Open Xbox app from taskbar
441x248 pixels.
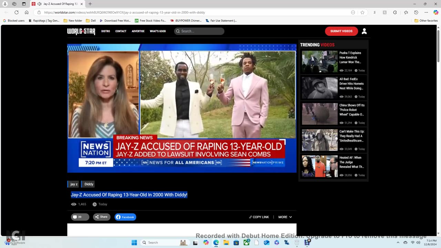point(247,242)
